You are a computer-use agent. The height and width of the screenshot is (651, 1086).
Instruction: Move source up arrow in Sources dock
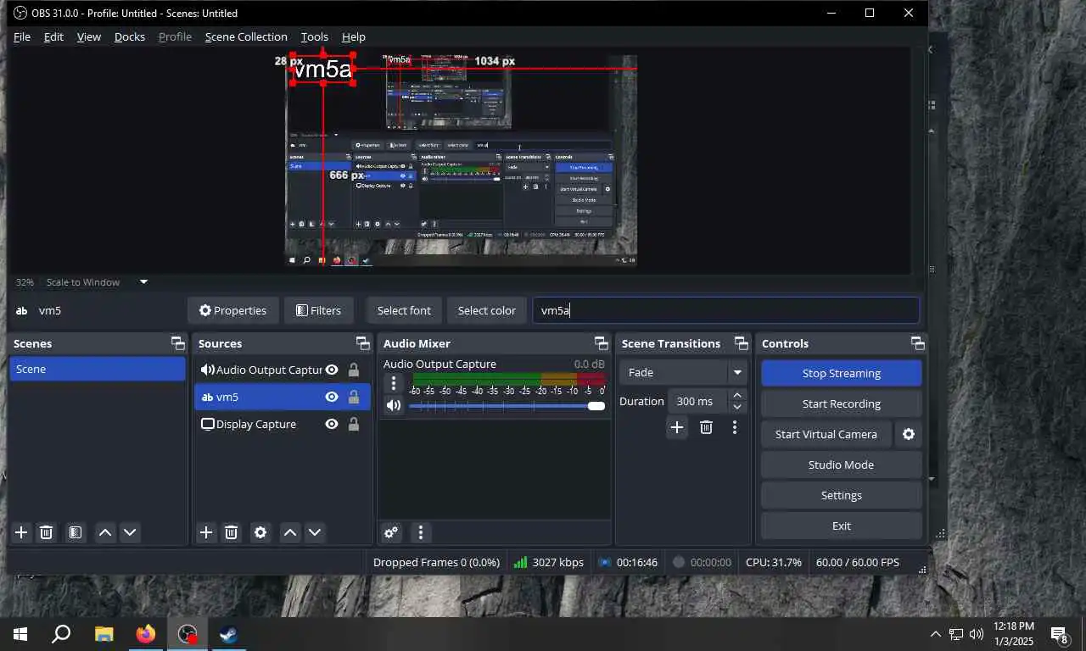(x=290, y=532)
